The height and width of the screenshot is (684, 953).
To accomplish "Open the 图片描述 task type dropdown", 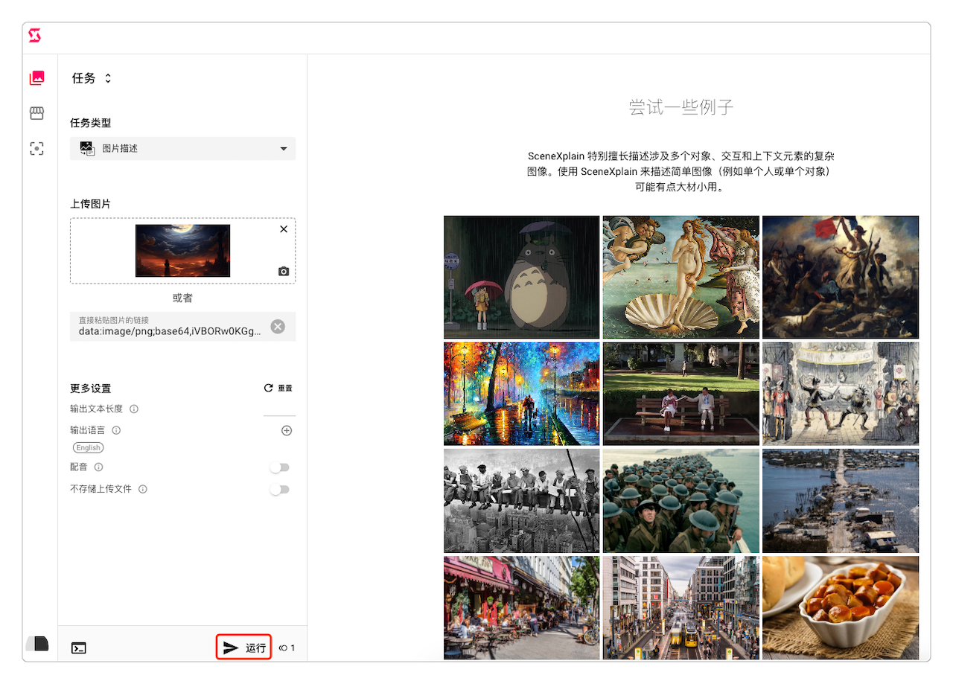I will pos(182,149).
